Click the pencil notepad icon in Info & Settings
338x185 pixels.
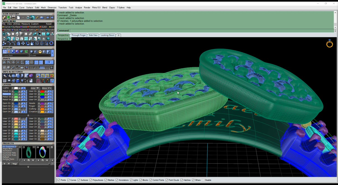tap(26, 76)
